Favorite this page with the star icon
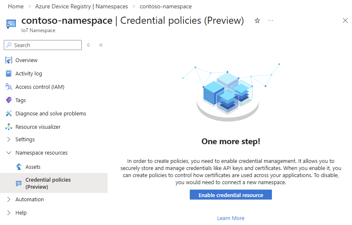The height and width of the screenshot is (225, 352). pos(257,21)
